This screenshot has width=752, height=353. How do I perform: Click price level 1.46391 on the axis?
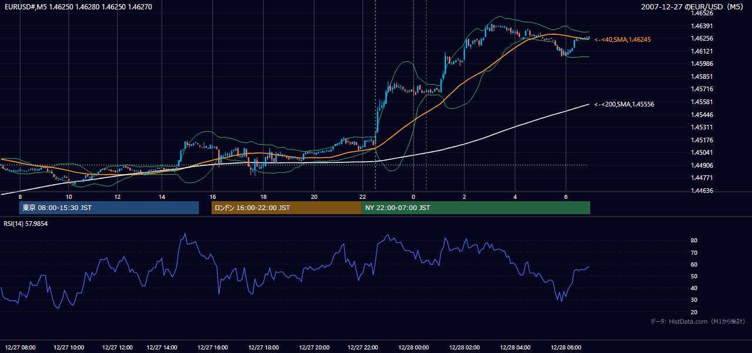702,26
